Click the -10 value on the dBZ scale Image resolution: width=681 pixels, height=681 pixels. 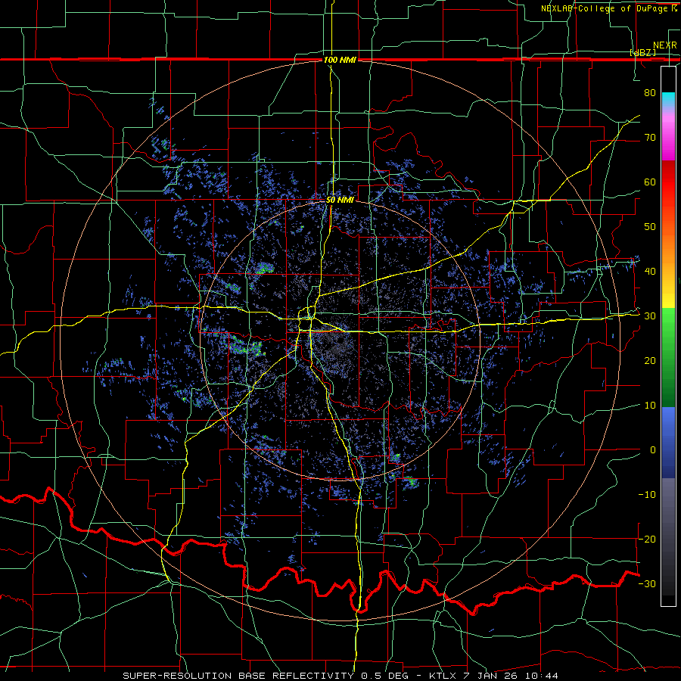(647, 495)
